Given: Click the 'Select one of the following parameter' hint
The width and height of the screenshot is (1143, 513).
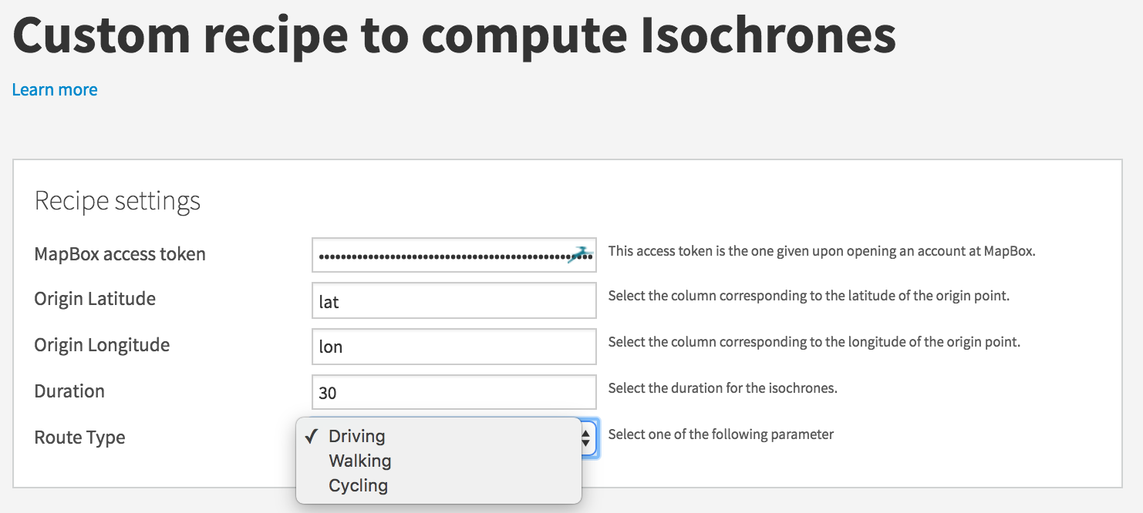Looking at the screenshot, I should tap(721, 434).
